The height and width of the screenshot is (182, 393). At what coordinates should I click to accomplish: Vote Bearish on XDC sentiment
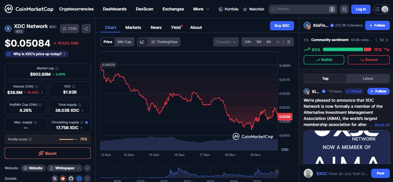coord(369,60)
